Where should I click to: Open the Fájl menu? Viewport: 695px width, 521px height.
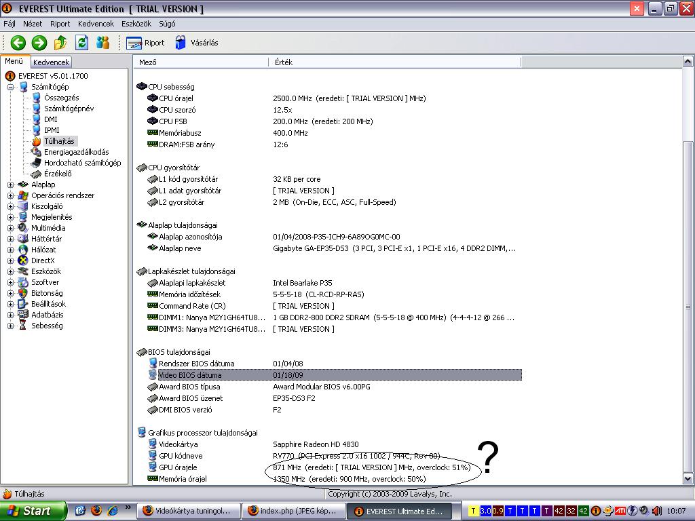pos(10,24)
